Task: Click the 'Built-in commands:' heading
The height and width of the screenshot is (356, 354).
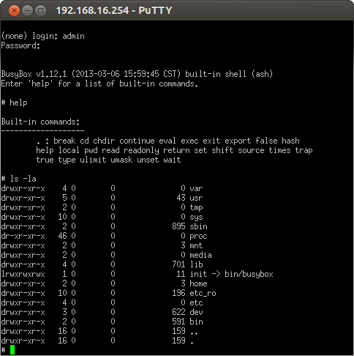Action: [x=40, y=122]
